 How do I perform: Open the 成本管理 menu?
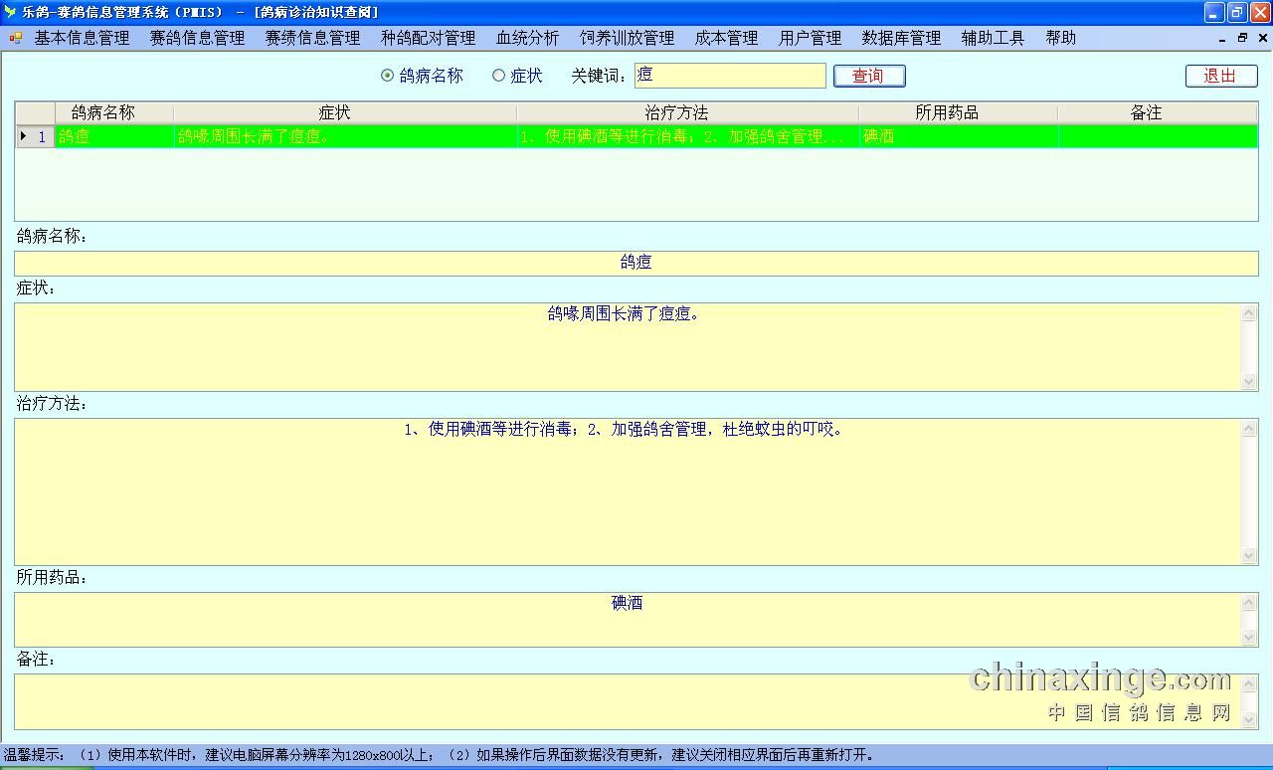click(726, 38)
